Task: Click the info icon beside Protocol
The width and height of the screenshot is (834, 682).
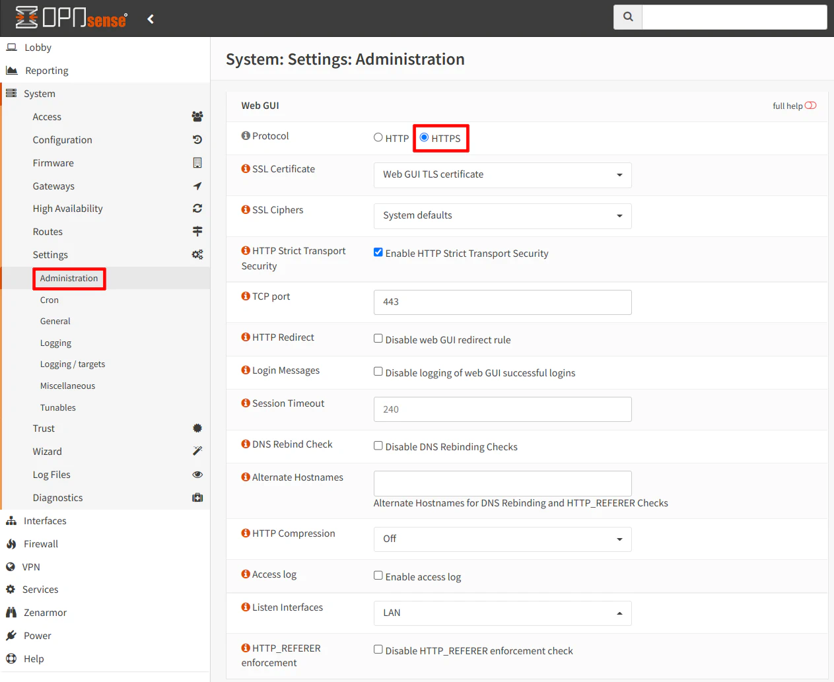Action: 246,136
